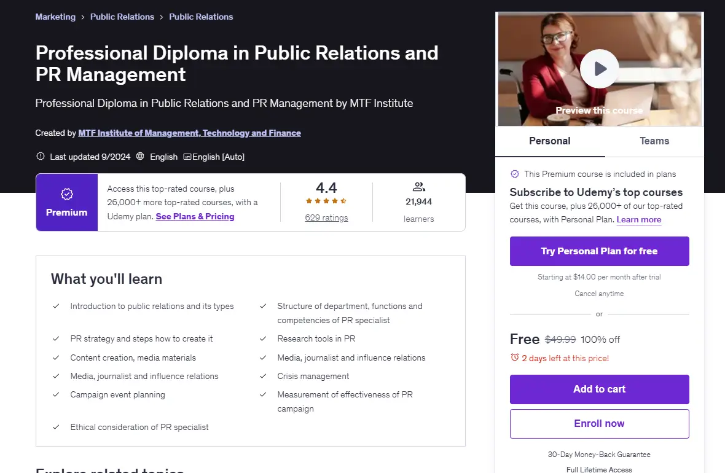Image resolution: width=725 pixels, height=473 pixels.
Task: Click the 'Free' price label
Action: click(524, 339)
